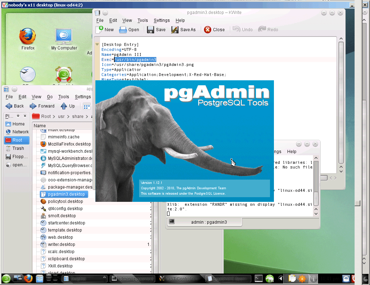This screenshot has width=370, height=285.
Task: Click Redo in KWrite toolbar
Action: click(x=268, y=29)
